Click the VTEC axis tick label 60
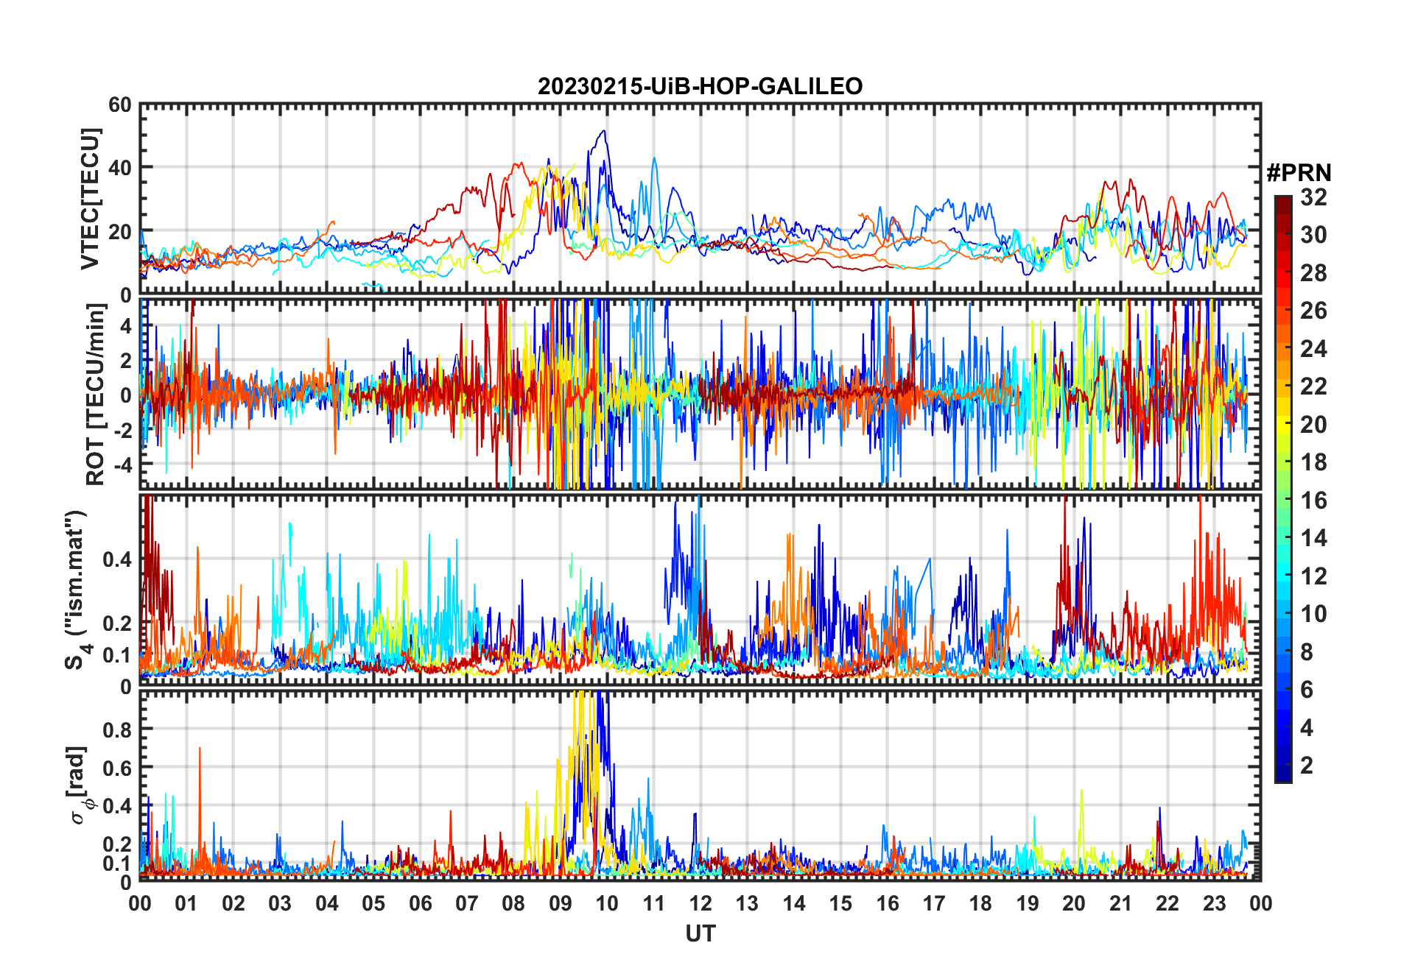 (120, 105)
